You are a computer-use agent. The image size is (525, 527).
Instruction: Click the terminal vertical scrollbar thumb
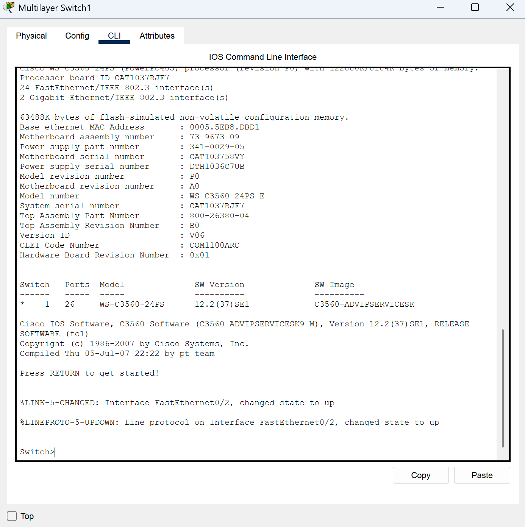point(503,388)
